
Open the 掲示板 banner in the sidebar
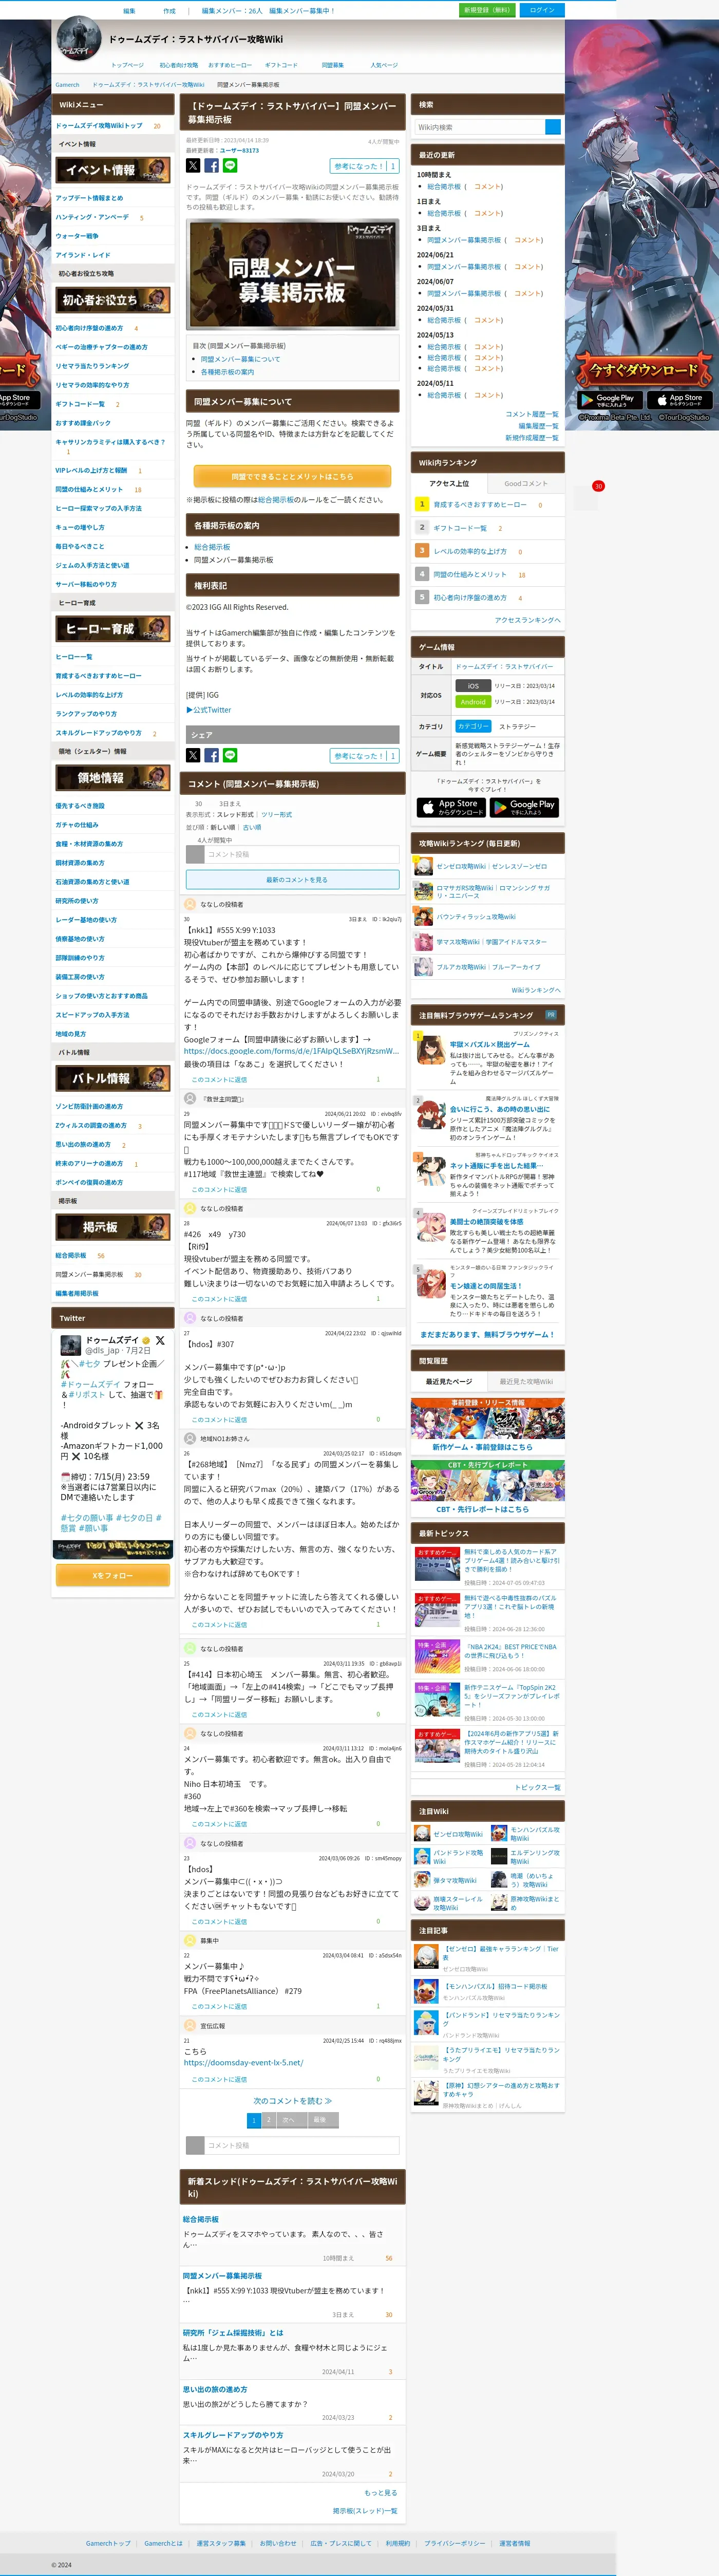click(113, 1227)
